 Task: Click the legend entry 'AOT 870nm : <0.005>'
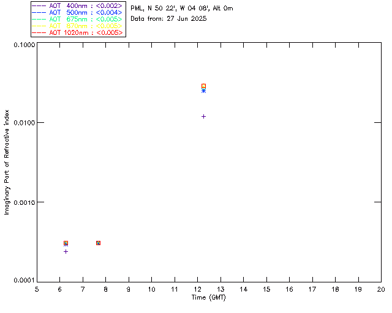click(x=77, y=26)
